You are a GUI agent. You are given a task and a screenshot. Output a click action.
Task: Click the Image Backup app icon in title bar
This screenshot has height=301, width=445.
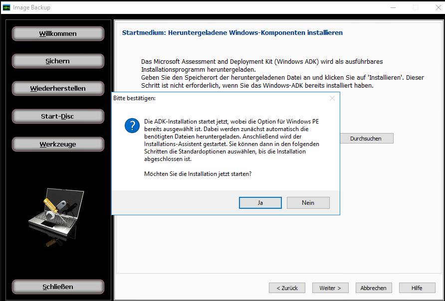[6, 7]
